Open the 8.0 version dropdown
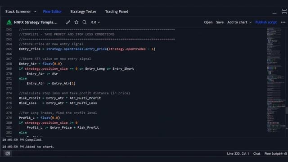 95,22
